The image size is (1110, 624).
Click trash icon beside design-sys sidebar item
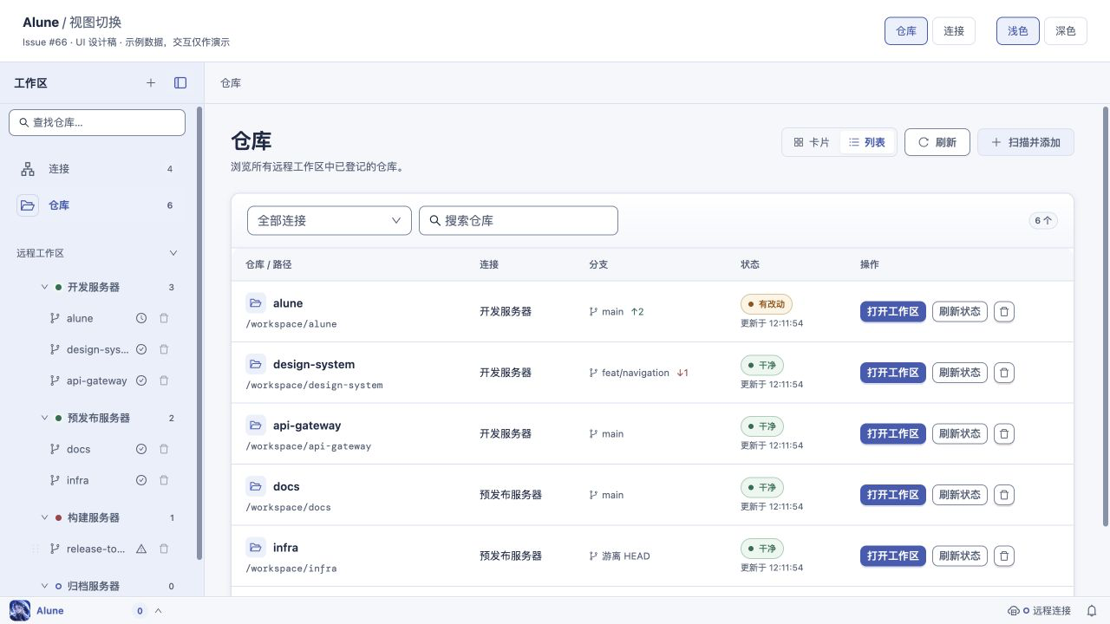pyautogui.click(x=164, y=349)
